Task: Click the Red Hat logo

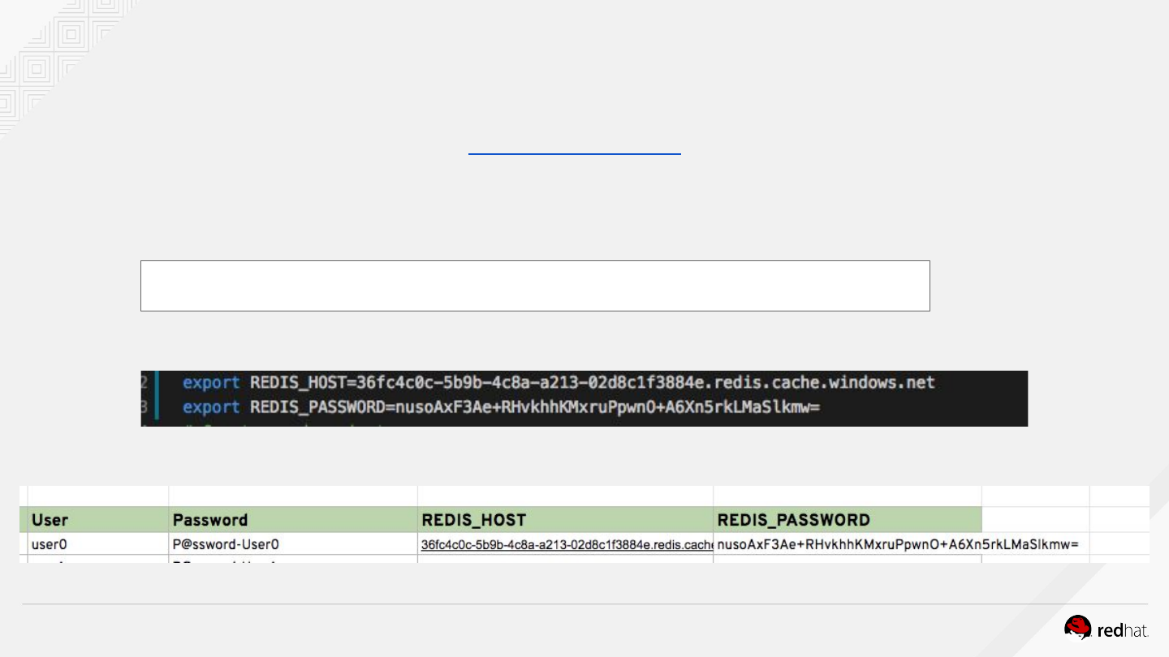Action: [x=1106, y=629]
